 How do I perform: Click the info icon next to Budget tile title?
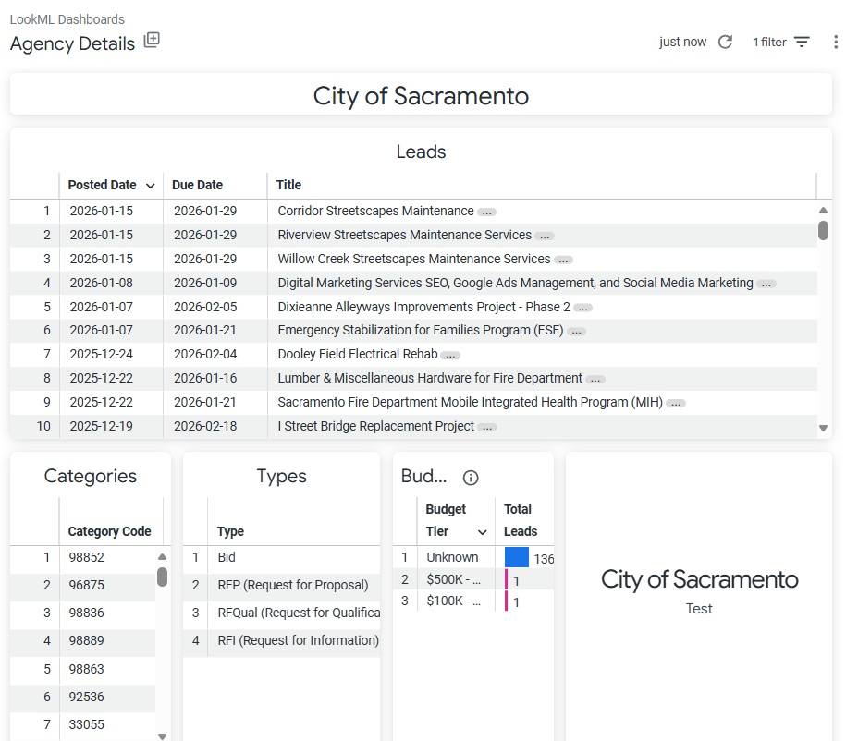471,478
